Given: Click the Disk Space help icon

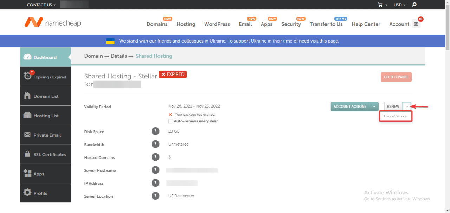Looking at the screenshot, I should click(155, 131).
